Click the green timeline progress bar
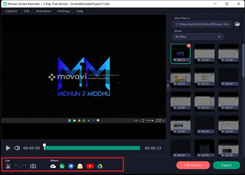245x175 pixels. (x=92, y=148)
